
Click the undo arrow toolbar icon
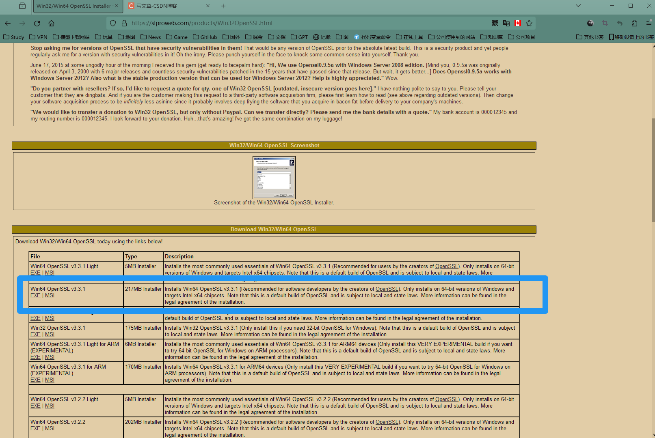pyautogui.click(x=620, y=23)
